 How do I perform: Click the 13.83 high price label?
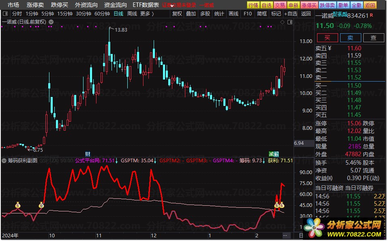pos(121,30)
